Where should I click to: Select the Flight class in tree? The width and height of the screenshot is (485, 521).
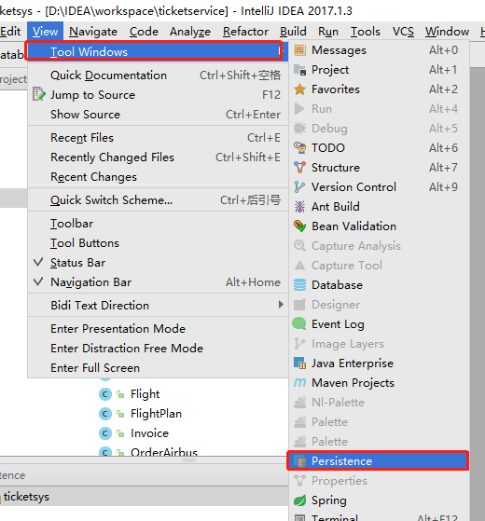tap(145, 394)
